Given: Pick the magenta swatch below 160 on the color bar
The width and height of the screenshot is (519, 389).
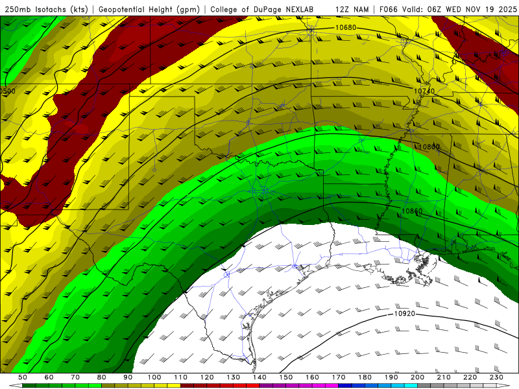Looking at the screenshot, I should [x=319, y=386].
